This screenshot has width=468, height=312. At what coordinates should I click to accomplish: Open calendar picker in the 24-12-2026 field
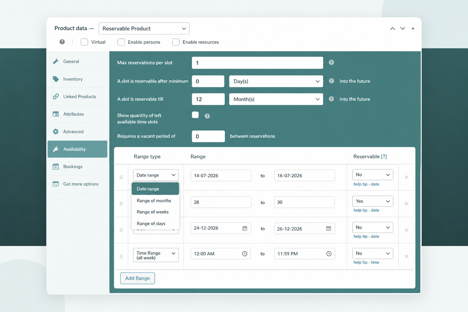tap(245, 228)
